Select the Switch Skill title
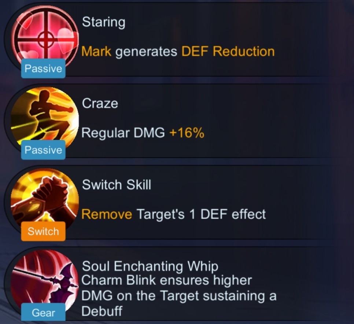 pyautogui.click(x=117, y=185)
